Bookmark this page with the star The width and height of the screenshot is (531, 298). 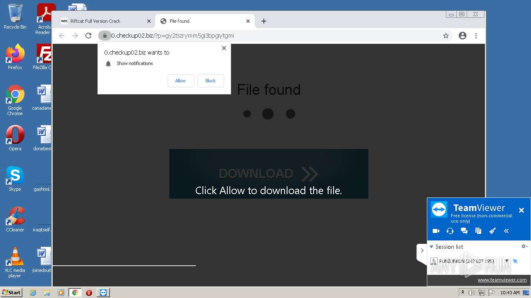(x=446, y=36)
